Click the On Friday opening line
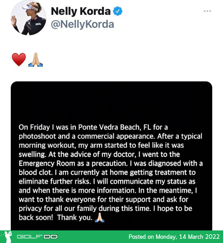The height and width of the screenshot is (243, 223). [93, 127]
